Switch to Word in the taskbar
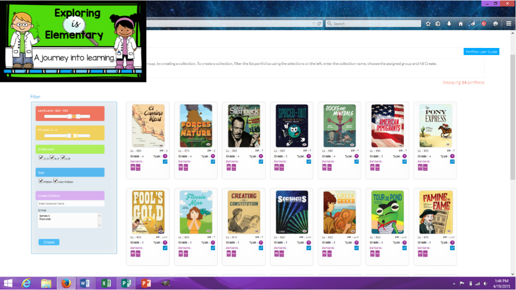This screenshot has height=290, width=516. pyautogui.click(x=85, y=283)
